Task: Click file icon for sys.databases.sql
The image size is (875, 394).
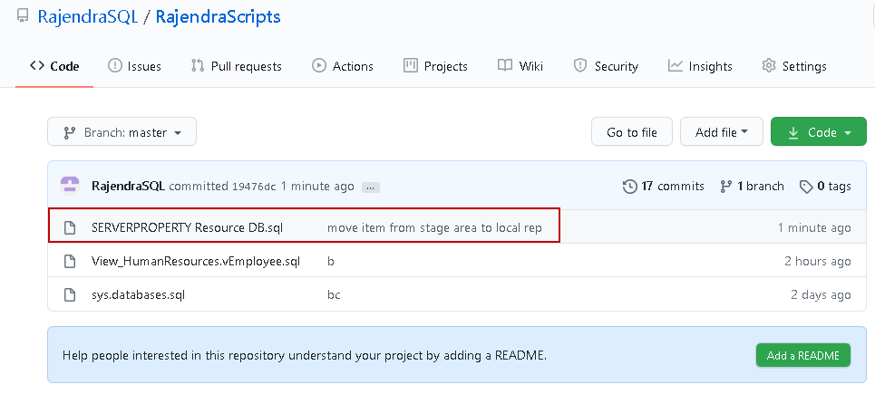Action: [70, 294]
